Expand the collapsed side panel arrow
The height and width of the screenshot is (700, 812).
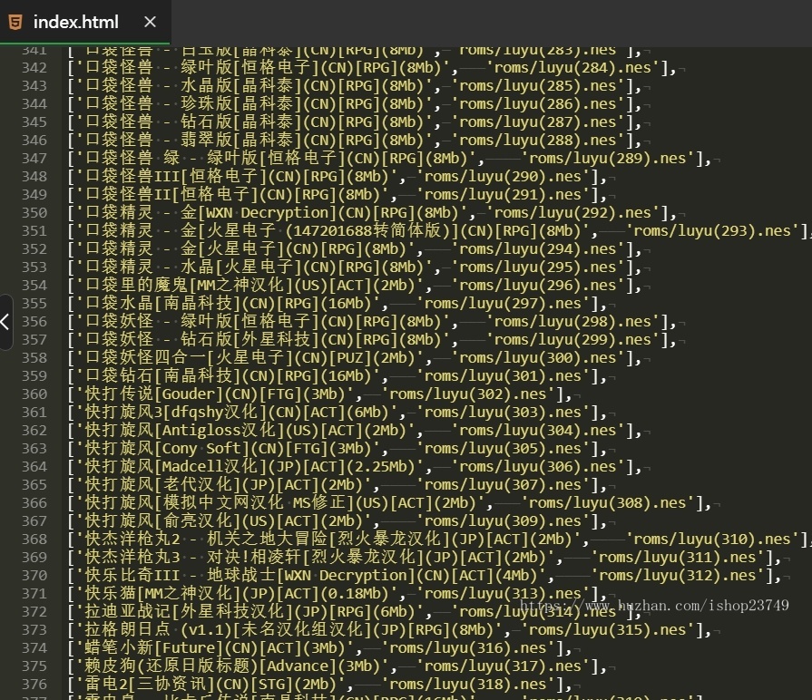[x=5, y=322]
